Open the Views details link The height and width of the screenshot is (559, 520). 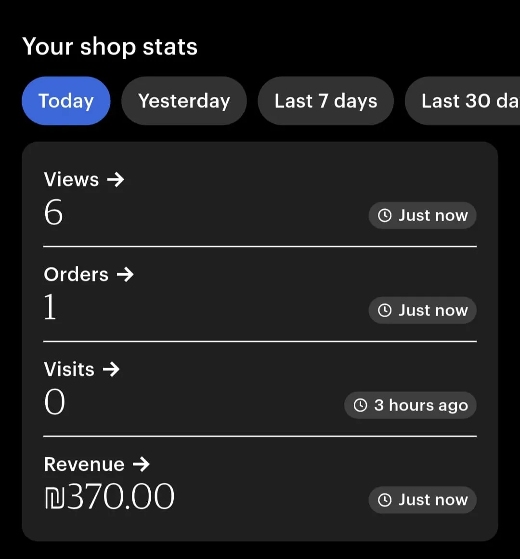[71, 180]
